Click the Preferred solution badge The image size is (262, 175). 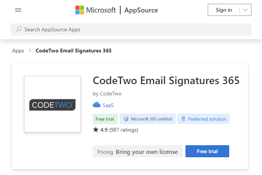(204, 119)
